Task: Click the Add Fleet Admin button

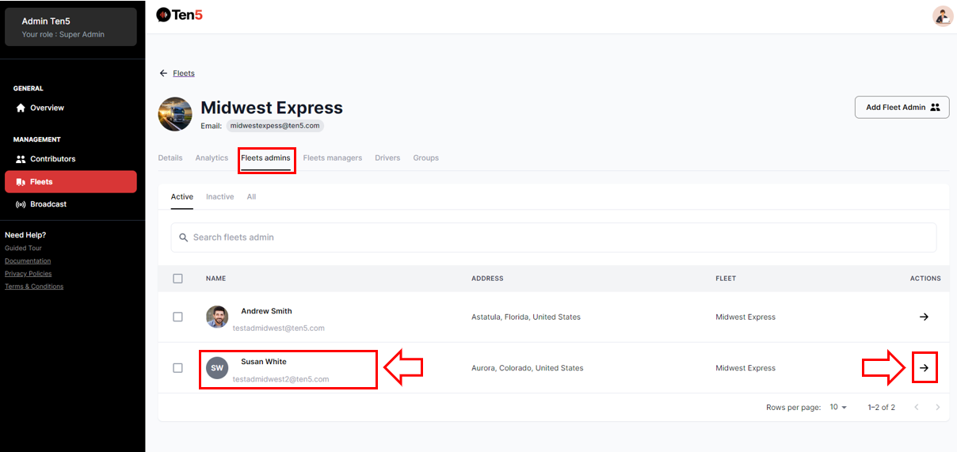Action: pyautogui.click(x=902, y=108)
